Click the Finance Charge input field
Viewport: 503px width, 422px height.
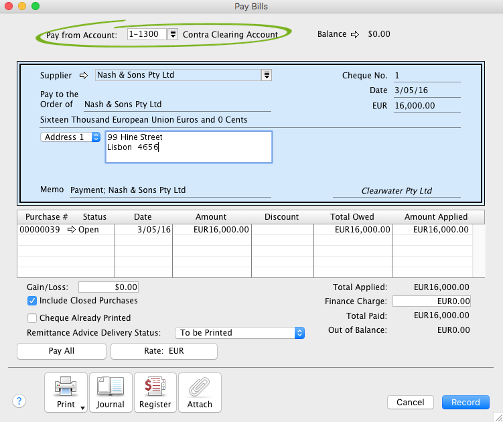pos(431,301)
